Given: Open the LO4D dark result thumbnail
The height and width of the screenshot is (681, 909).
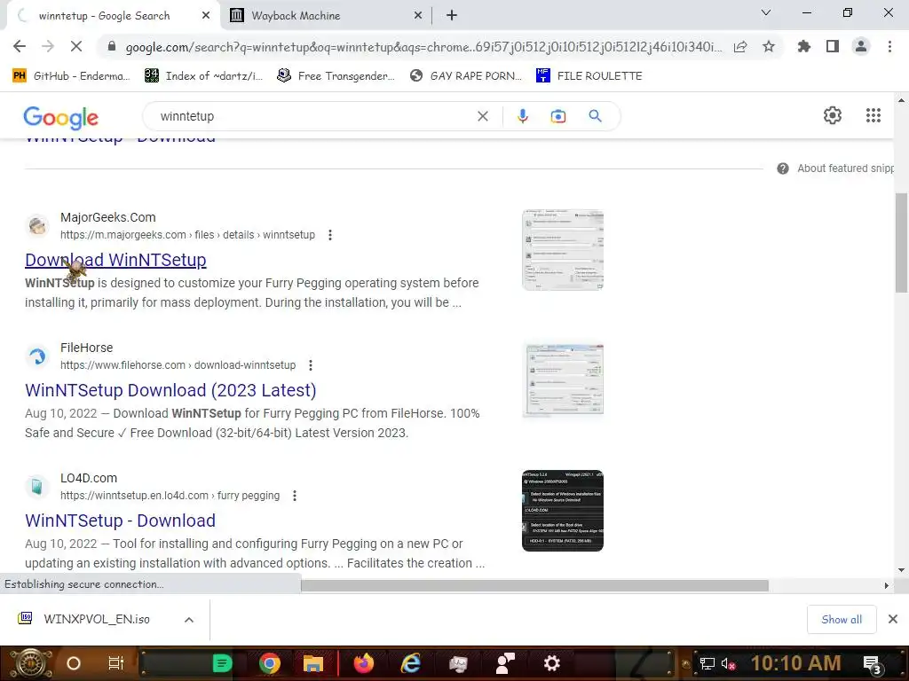Looking at the screenshot, I should [x=563, y=510].
